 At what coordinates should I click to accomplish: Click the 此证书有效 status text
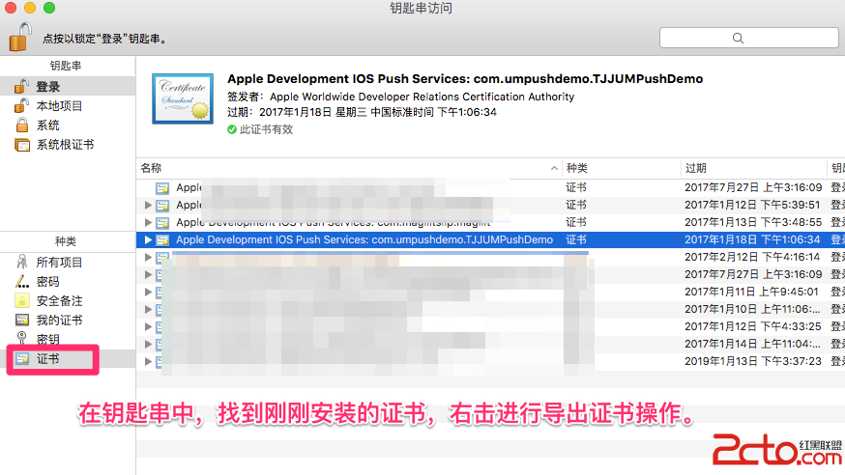(x=266, y=129)
